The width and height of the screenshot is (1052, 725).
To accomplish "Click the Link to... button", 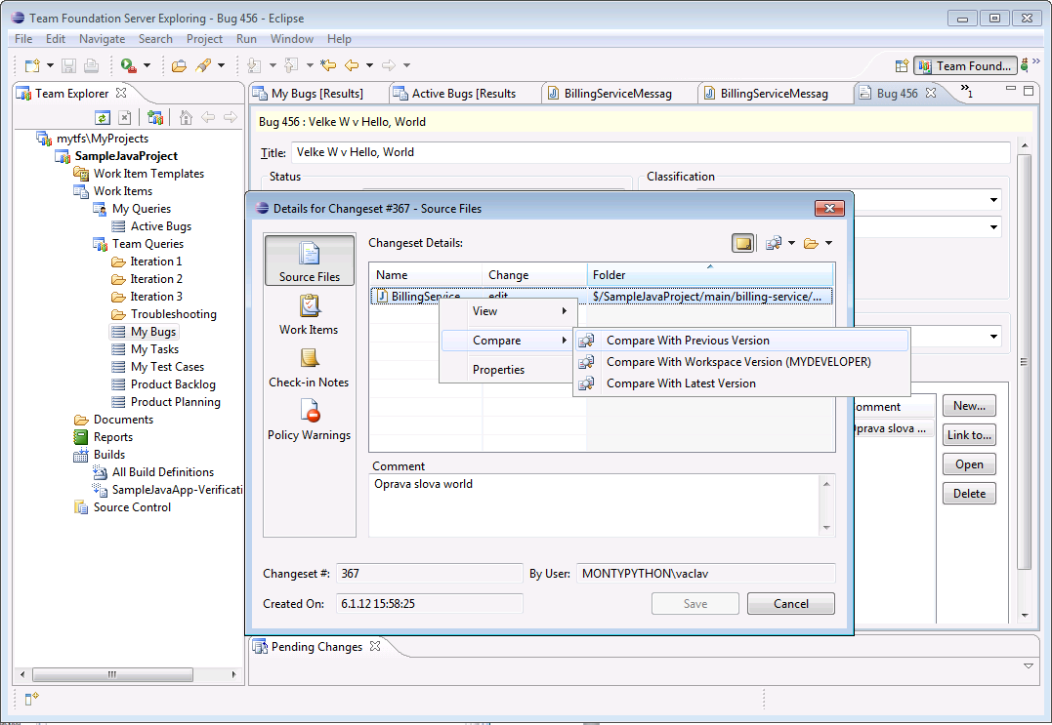I will (969, 435).
